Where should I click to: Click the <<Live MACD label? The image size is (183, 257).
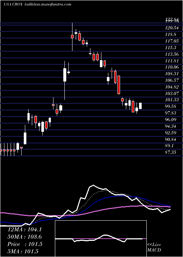154,247
